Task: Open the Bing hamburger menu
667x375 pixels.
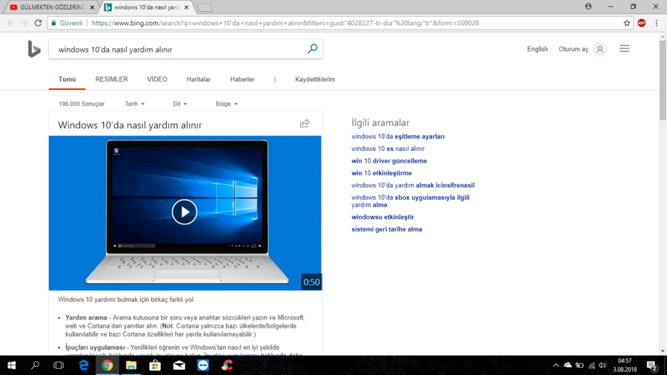Action: (624, 49)
